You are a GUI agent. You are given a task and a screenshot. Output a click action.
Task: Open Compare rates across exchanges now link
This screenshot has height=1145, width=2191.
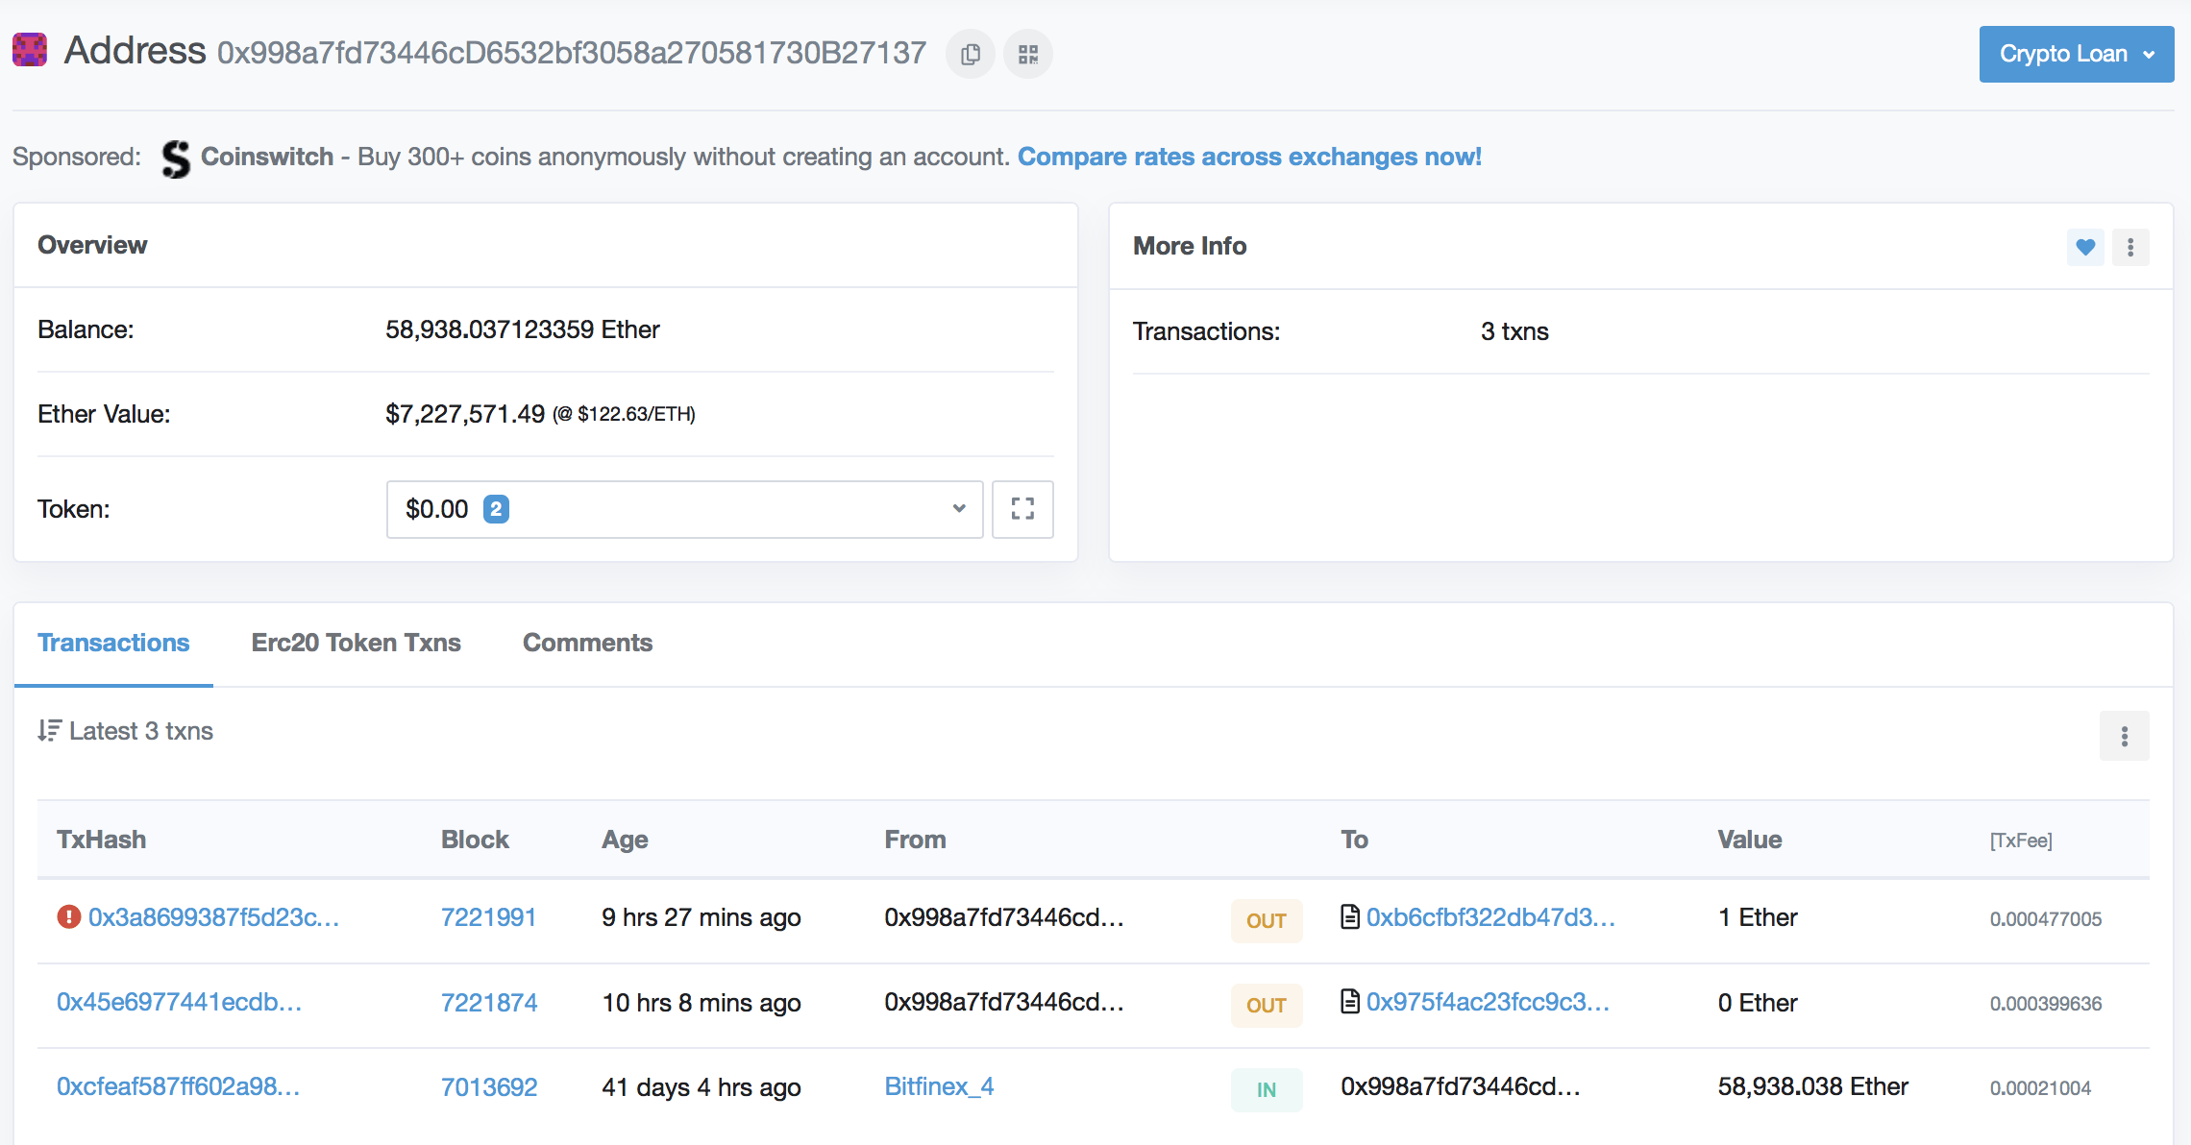tap(1249, 157)
